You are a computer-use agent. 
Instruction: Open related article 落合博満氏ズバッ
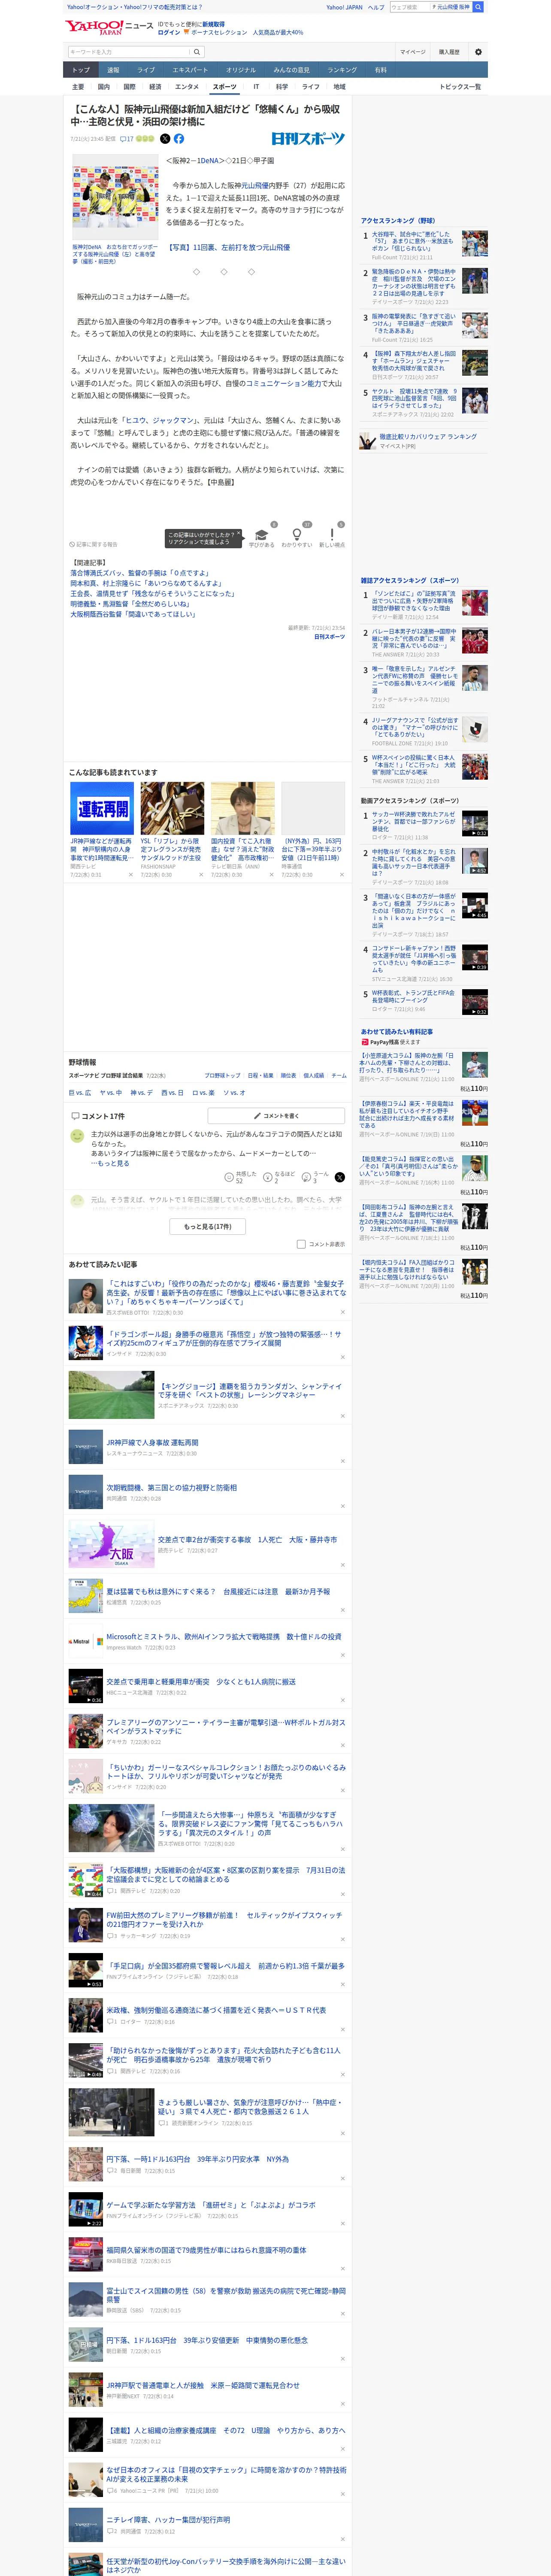139,573
